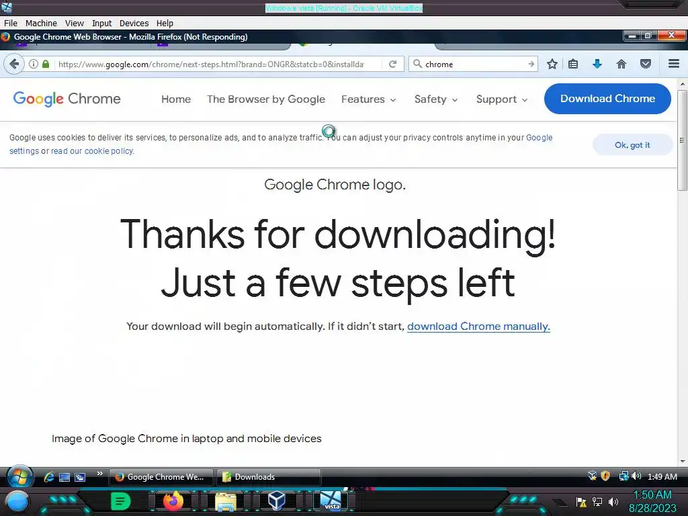Go to Firefox home page icon
The image size is (688, 516).
tap(621, 64)
